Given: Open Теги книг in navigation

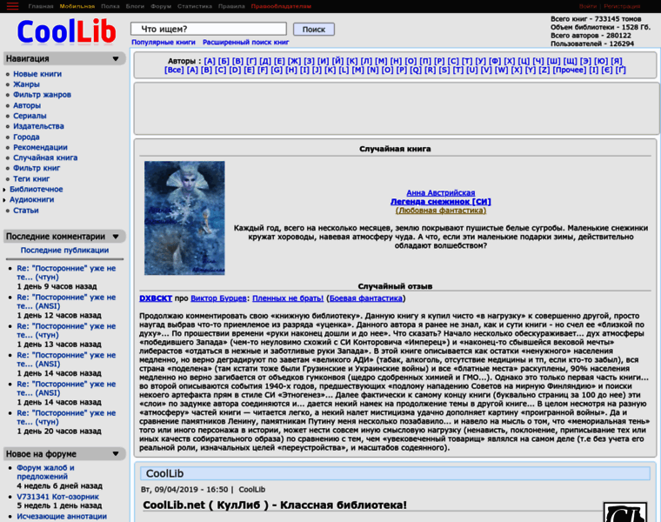Looking at the screenshot, I should click(31, 178).
